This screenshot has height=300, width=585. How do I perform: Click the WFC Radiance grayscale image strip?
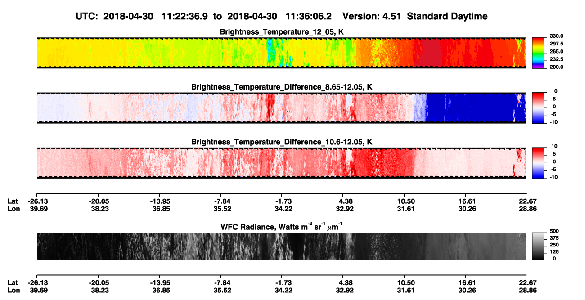pos(281,246)
